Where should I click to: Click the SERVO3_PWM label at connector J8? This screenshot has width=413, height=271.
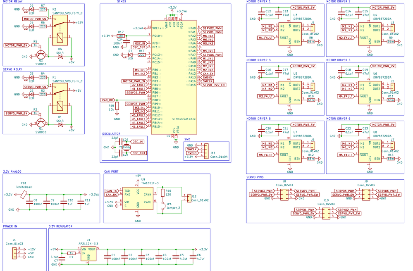(x=263, y=191)
